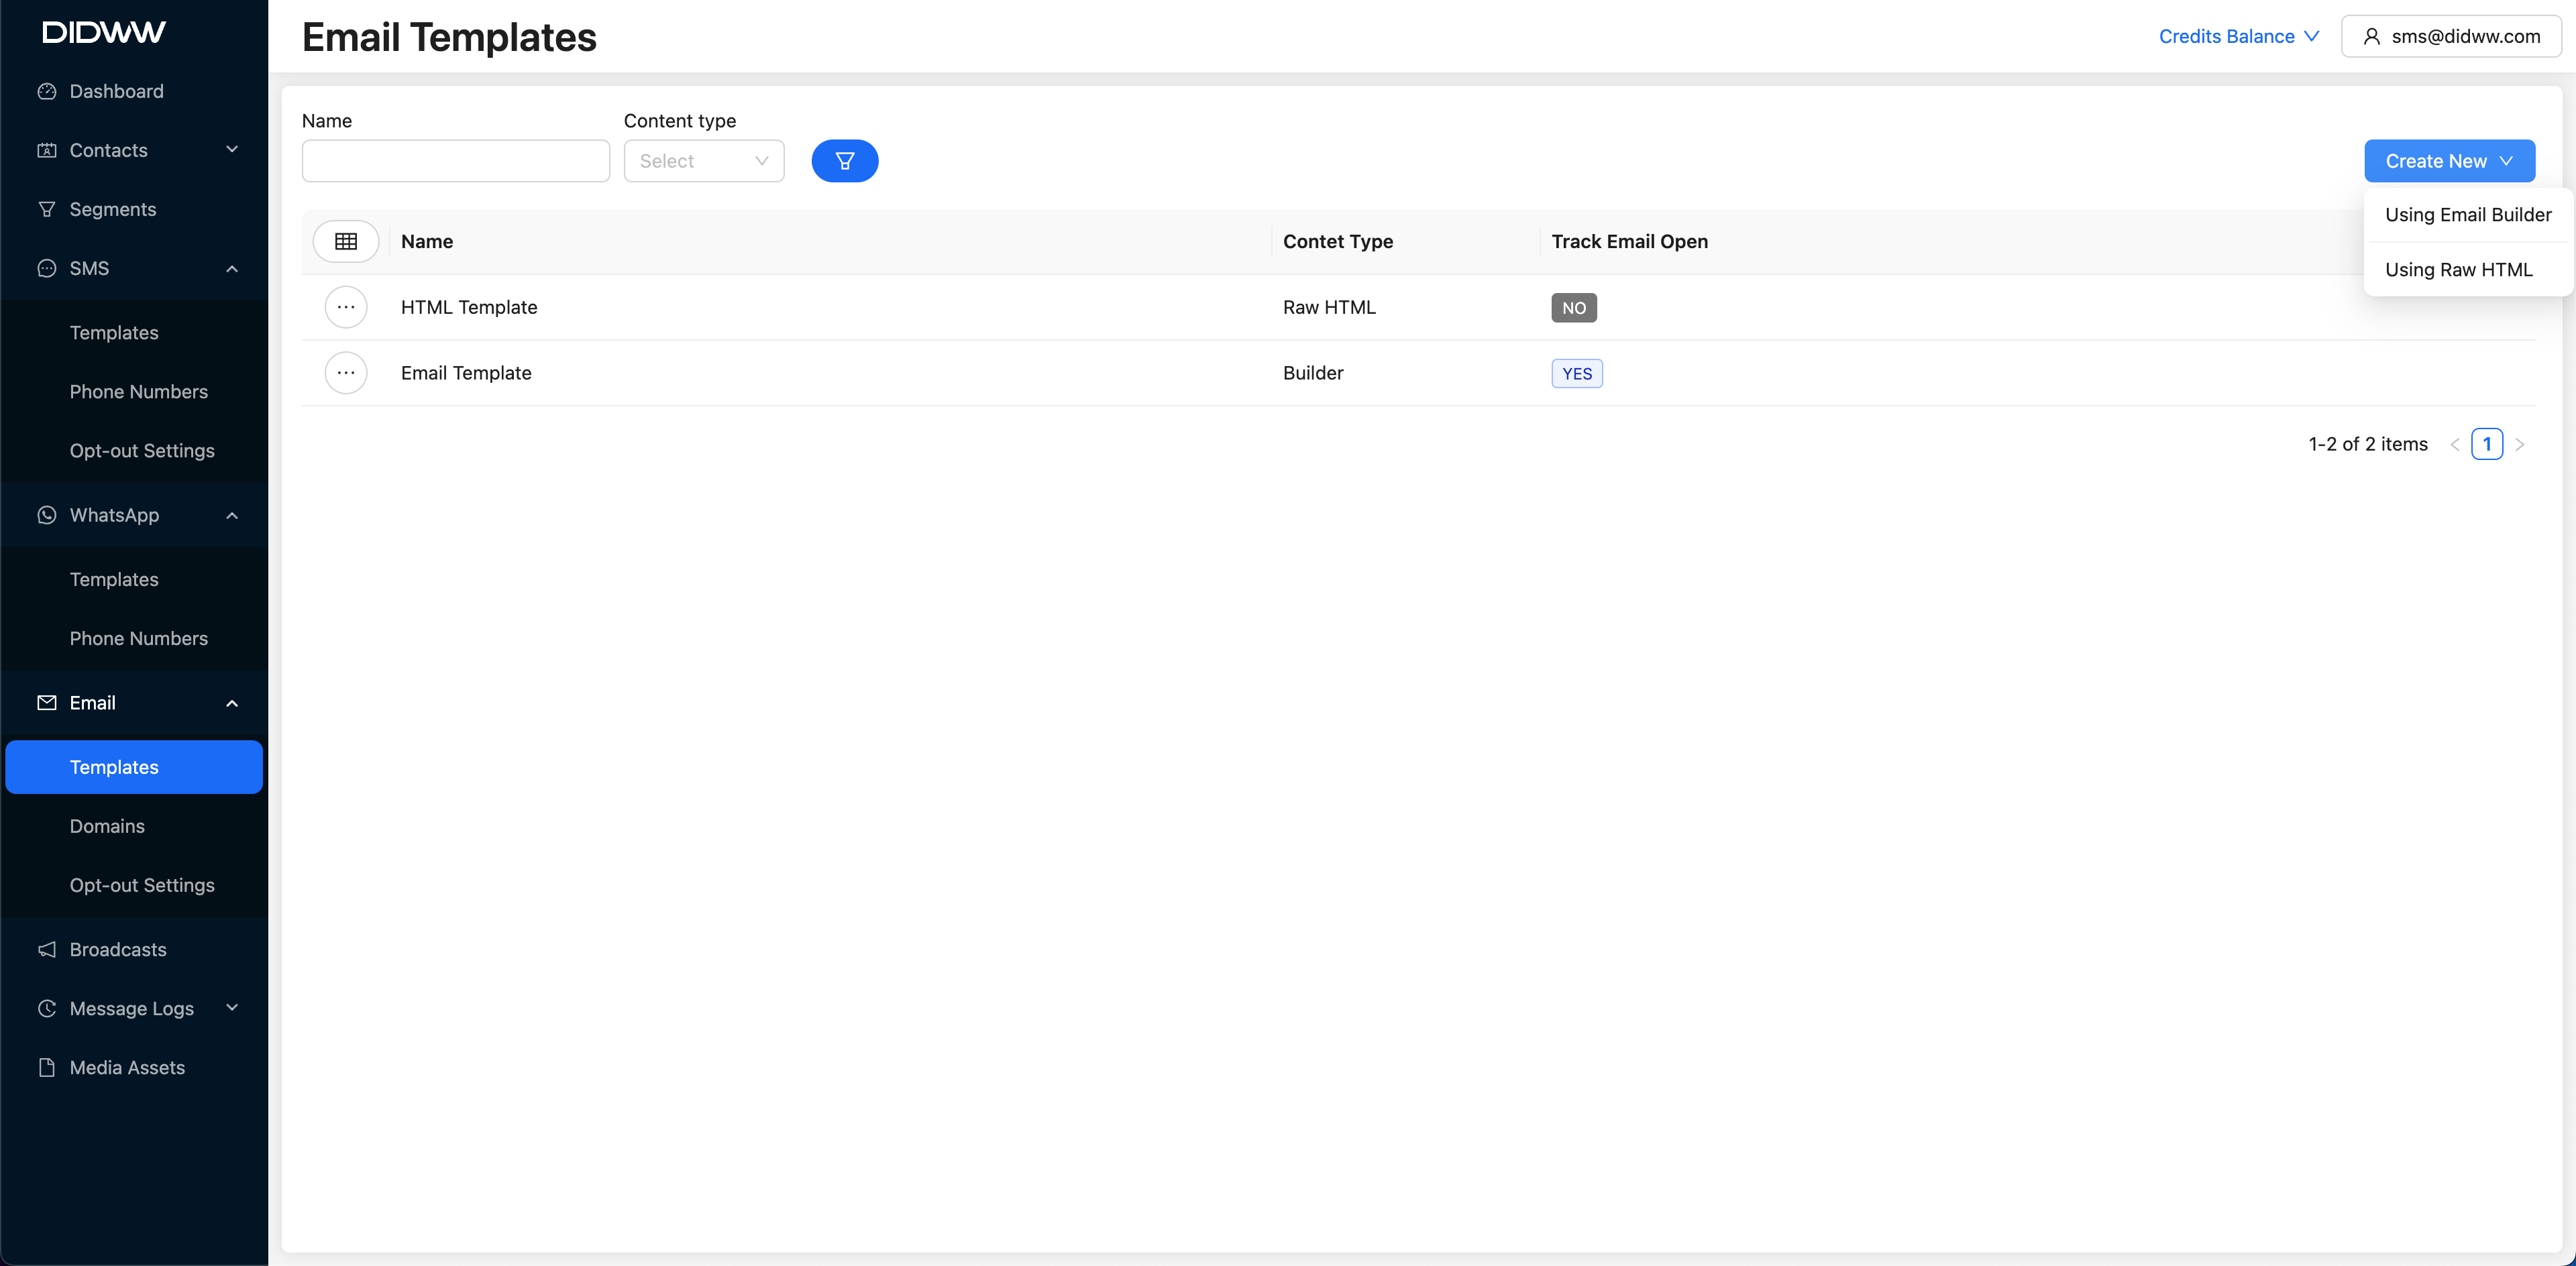
Task: Collapse the Email menu chevron
Action: (x=232, y=703)
